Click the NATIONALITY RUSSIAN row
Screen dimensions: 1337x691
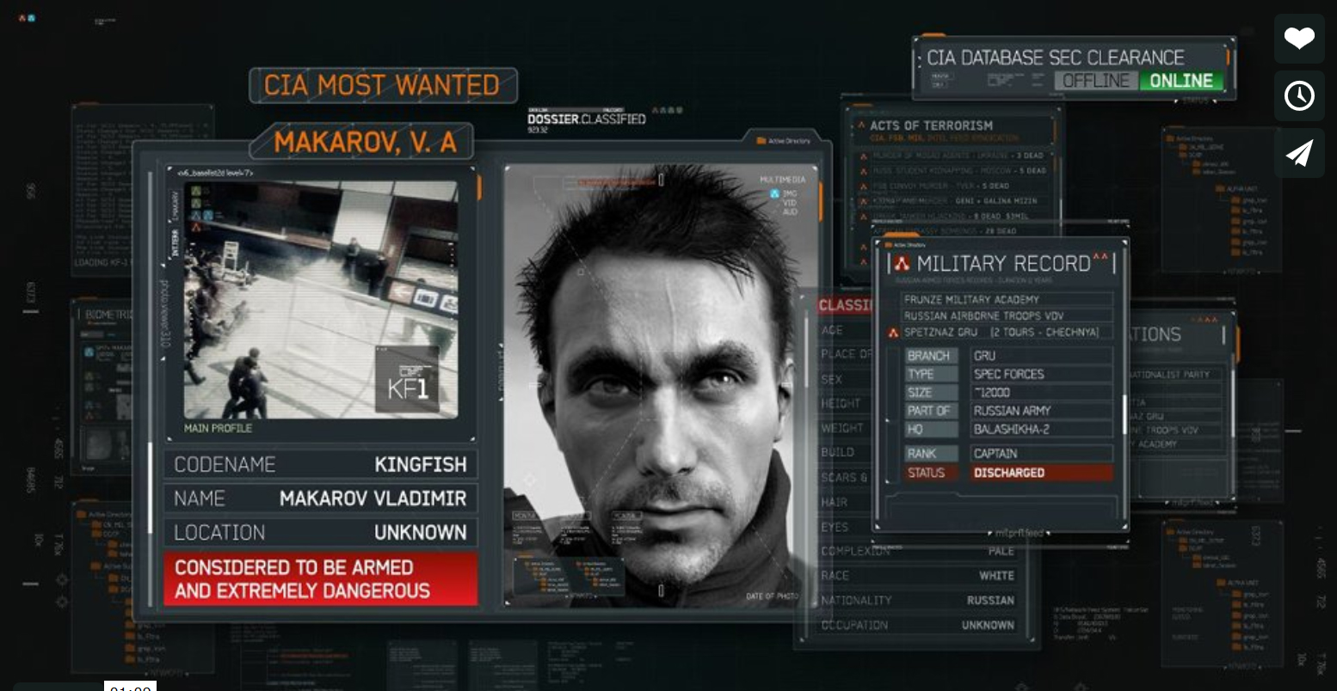(x=917, y=601)
